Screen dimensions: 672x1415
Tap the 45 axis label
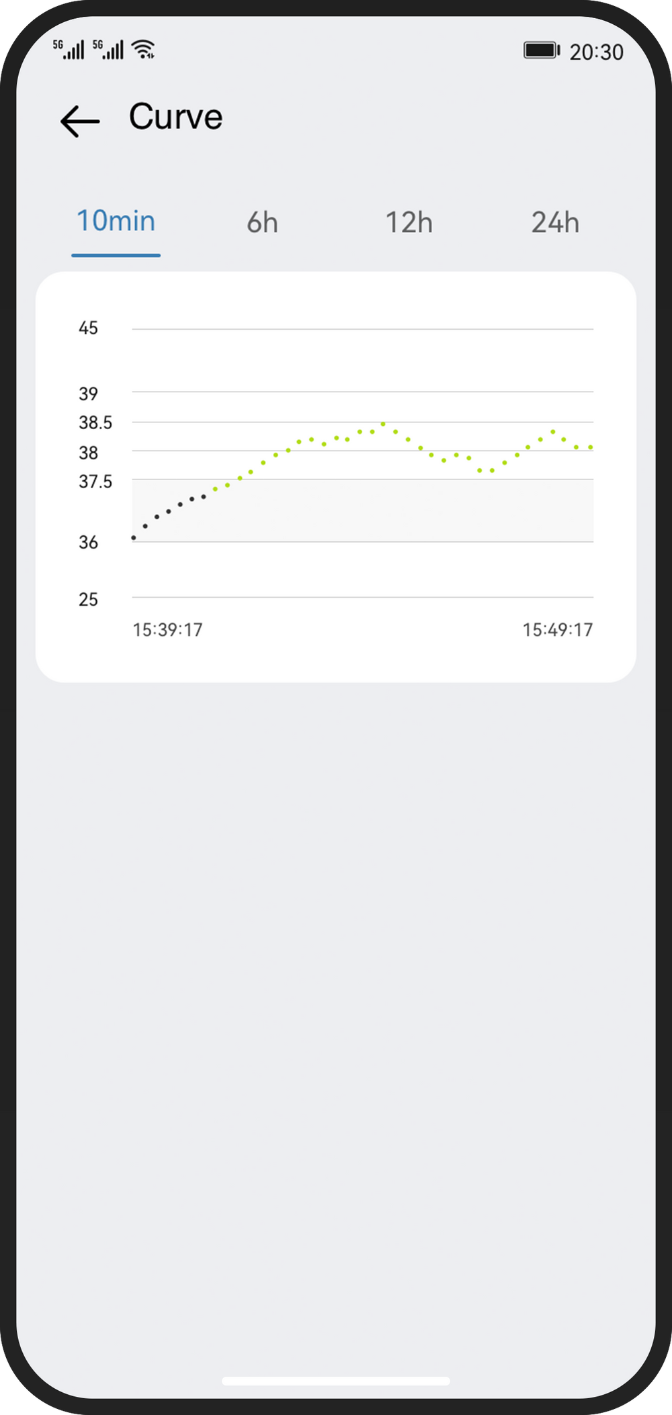[88, 328]
